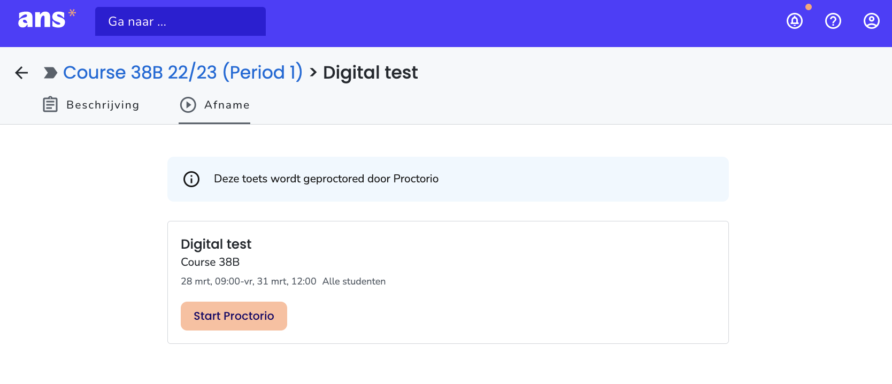Click the exam date text 28 mrt
This screenshot has width=892, height=384.
(195, 281)
